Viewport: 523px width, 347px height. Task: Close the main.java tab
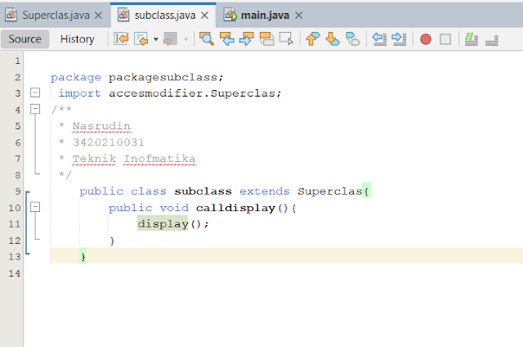click(298, 16)
